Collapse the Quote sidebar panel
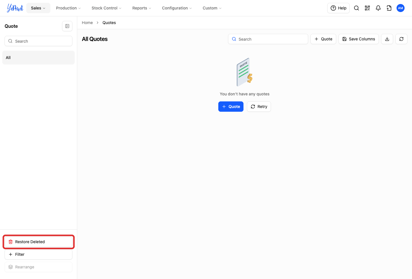The height and width of the screenshot is (279, 412). coord(67,26)
